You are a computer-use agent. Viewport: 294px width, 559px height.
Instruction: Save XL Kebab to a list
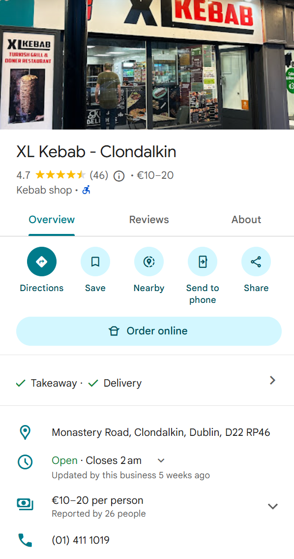click(95, 262)
